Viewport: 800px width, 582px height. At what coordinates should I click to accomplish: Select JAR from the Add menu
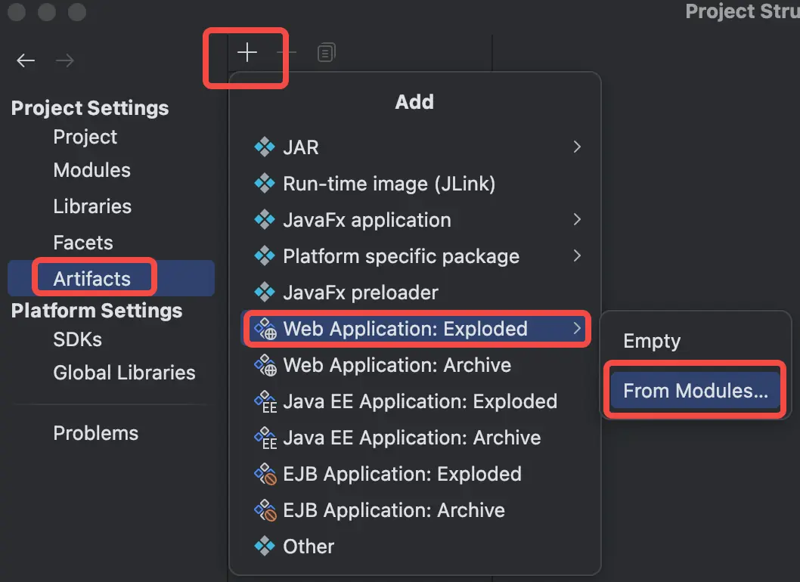(415, 147)
